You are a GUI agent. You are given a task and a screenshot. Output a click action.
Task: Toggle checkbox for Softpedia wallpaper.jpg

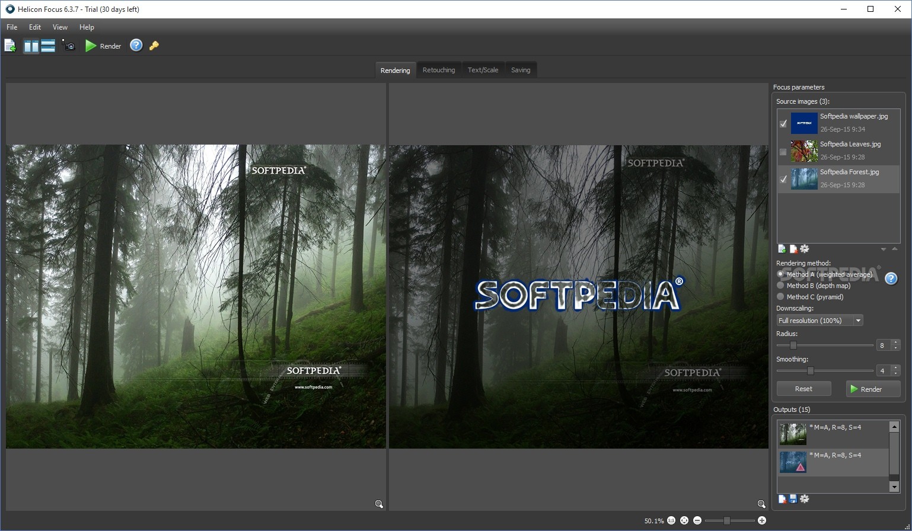click(x=783, y=124)
